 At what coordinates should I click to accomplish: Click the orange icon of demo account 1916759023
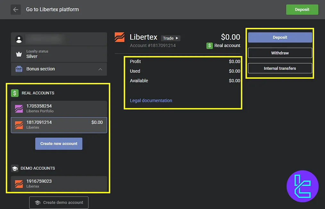[19, 184]
